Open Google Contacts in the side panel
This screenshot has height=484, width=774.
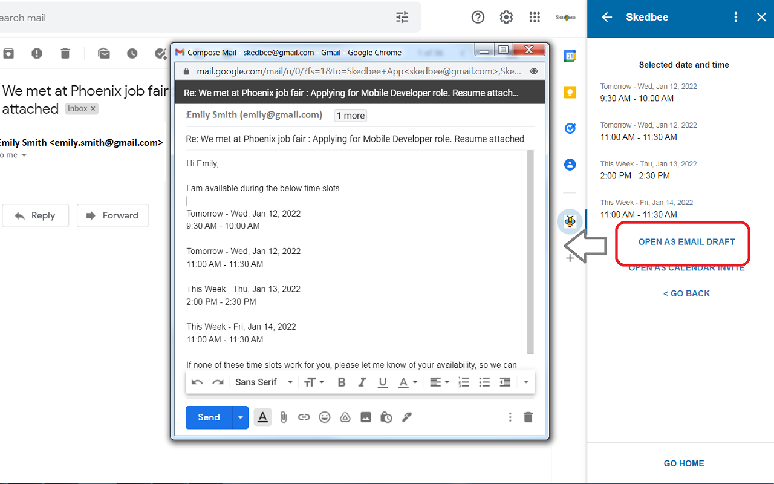click(570, 165)
